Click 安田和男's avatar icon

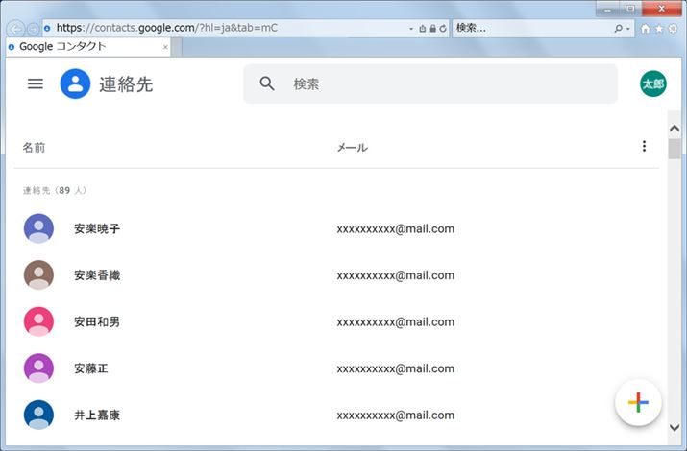(38, 321)
